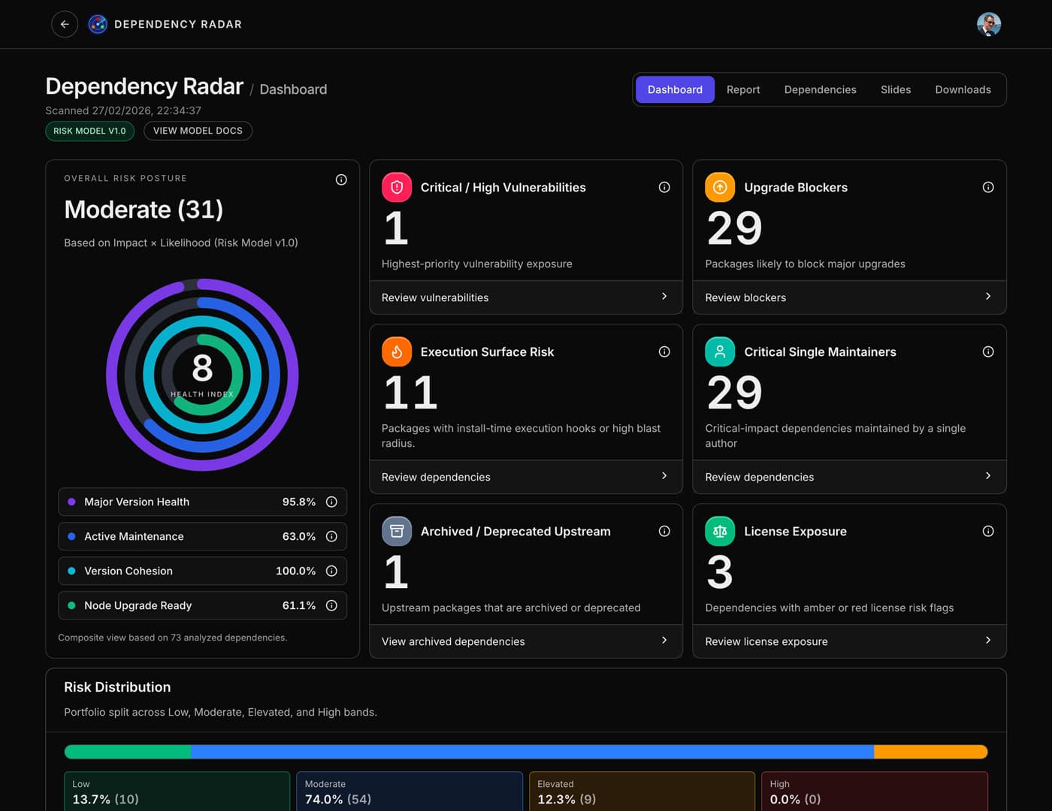Open the info tooltip on Overall Risk Posture
The height and width of the screenshot is (811, 1052).
coord(341,179)
